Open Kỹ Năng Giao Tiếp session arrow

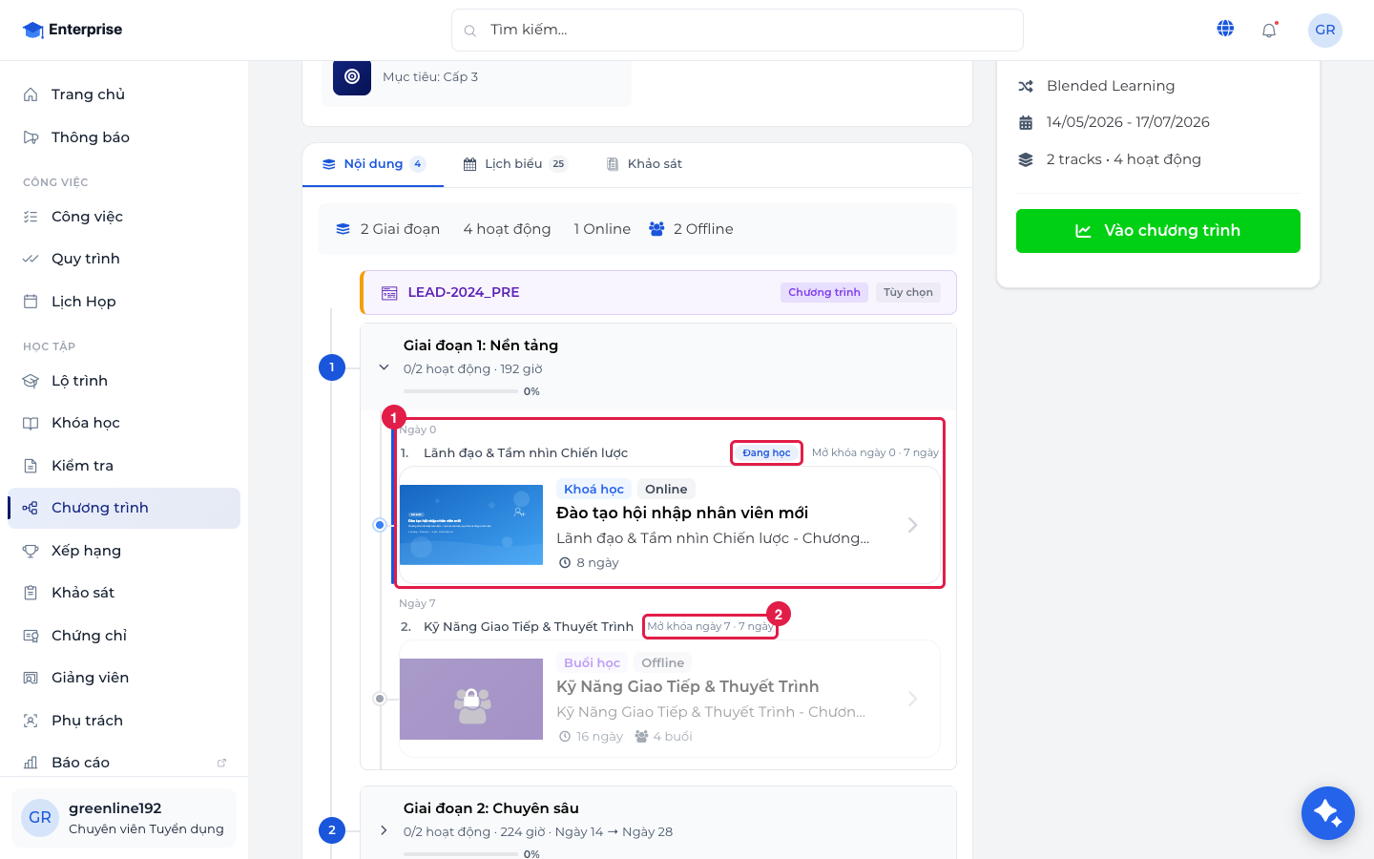tap(912, 699)
